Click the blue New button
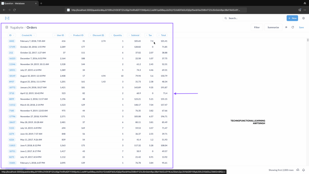Image resolution: width=309 pixels, height=174 pixels. point(292,18)
